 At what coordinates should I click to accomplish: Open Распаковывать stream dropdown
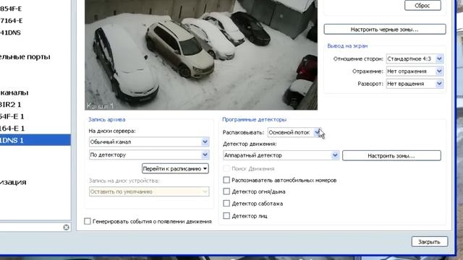coord(294,132)
